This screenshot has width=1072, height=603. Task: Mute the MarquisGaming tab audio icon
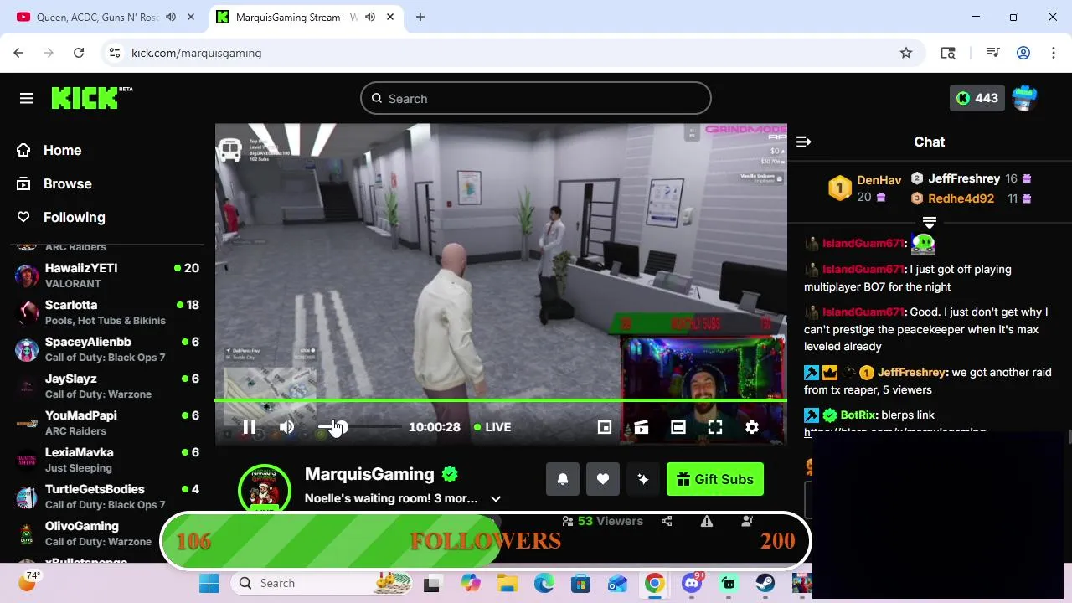tap(369, 17)
